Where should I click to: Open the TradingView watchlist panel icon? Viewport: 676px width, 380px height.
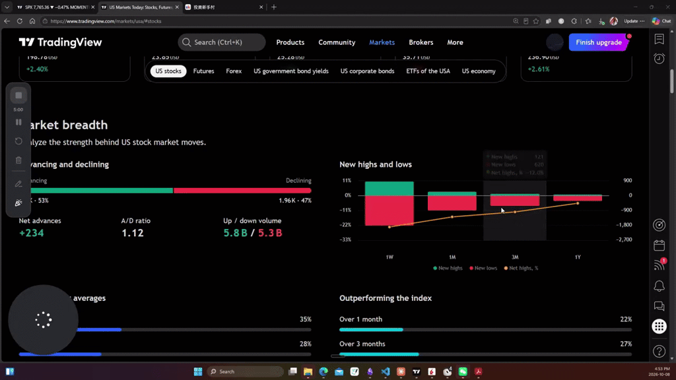click(659, 39)
